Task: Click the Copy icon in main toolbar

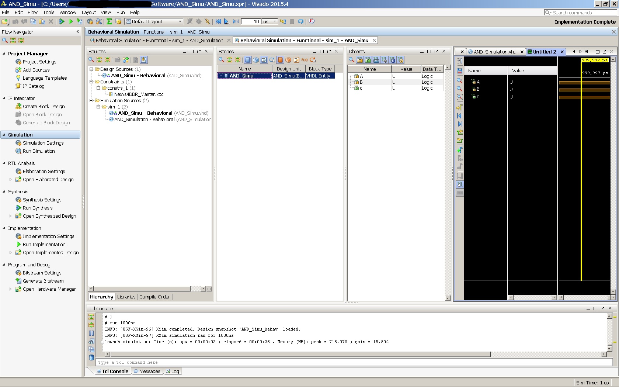Action: click(33, 21)
